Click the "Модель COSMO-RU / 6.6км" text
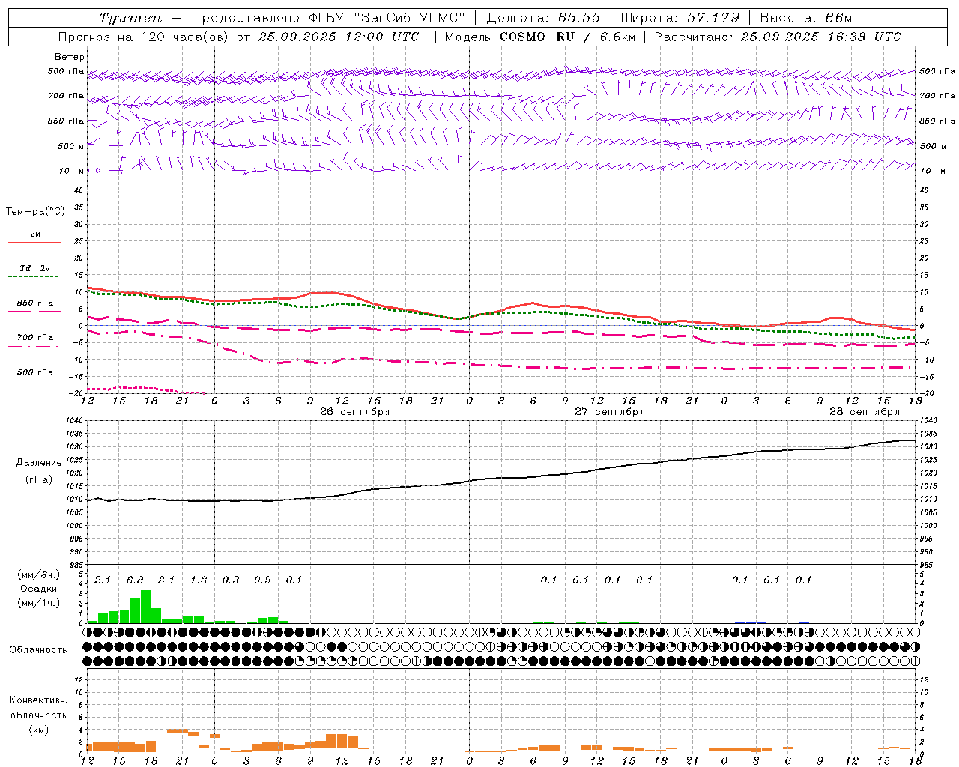Screen dimensions: 959x767 [540, 37]
